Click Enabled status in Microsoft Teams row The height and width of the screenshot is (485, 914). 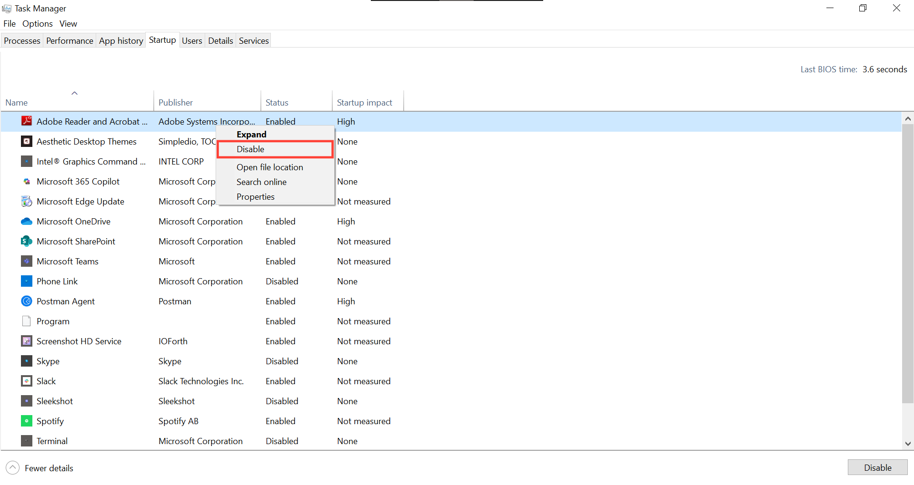280,262
